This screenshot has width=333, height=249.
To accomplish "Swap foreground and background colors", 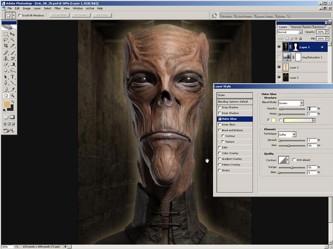I will pos(13,102).
